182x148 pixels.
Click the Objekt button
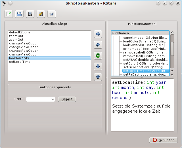pos(67,99)
